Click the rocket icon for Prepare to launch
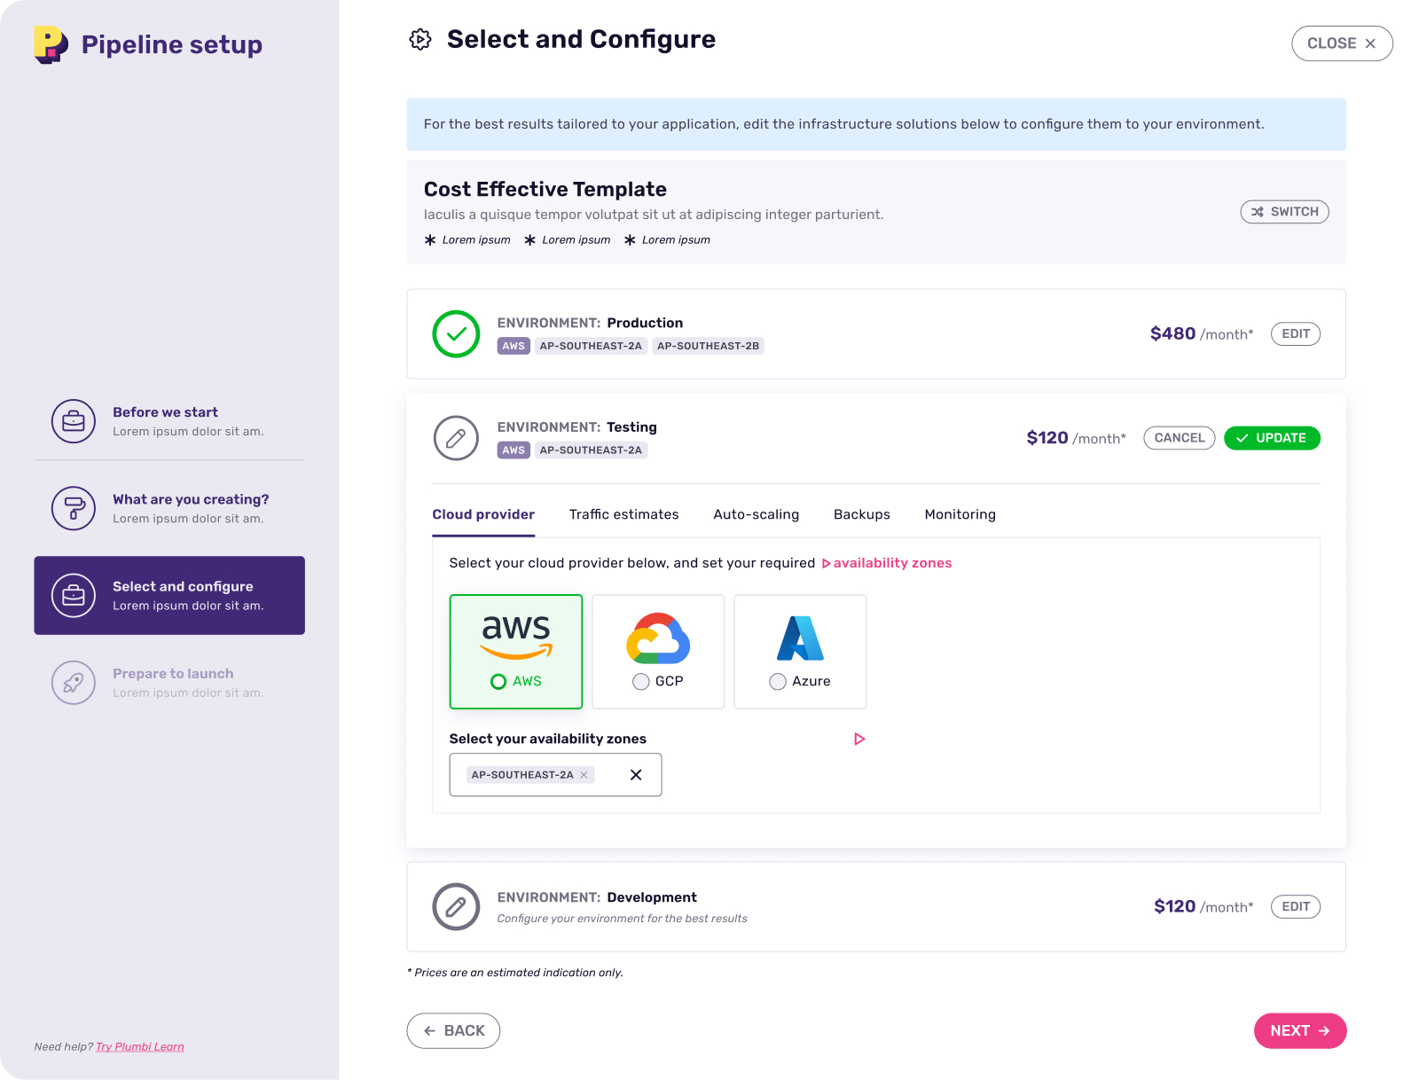Screen dimensions: 1419x1080 [74, 683]
